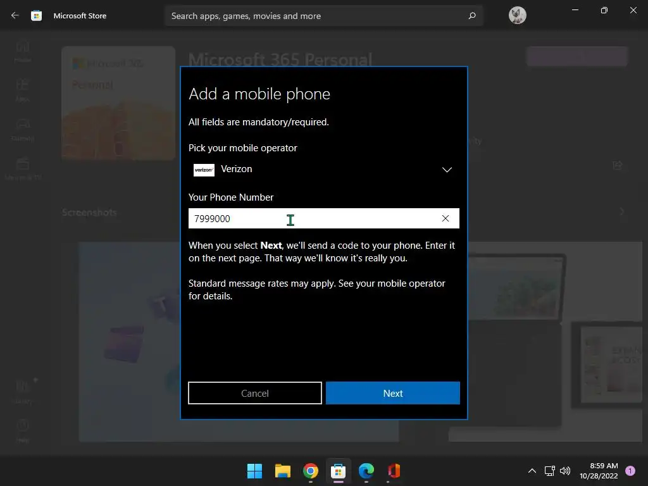648x486 pixels.
Task: Open the Windows Start menu
Action: point(254,471)
